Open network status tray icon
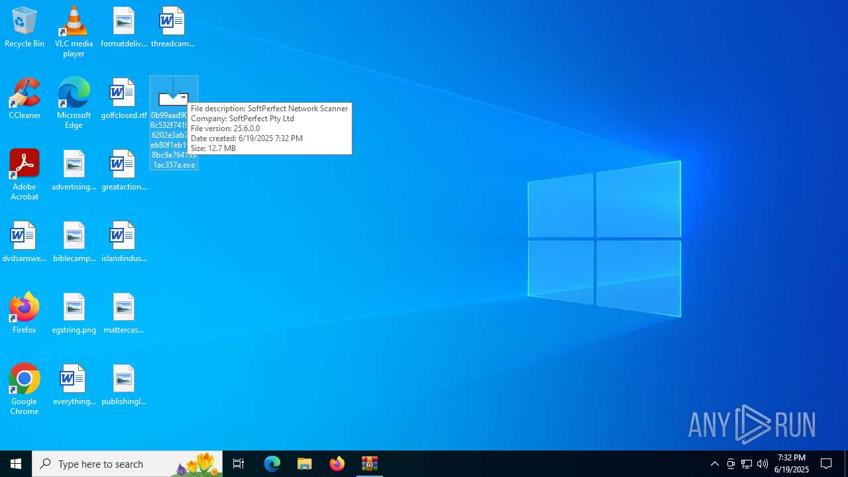Viewport: 848px width, 477px height. point(747,464)
